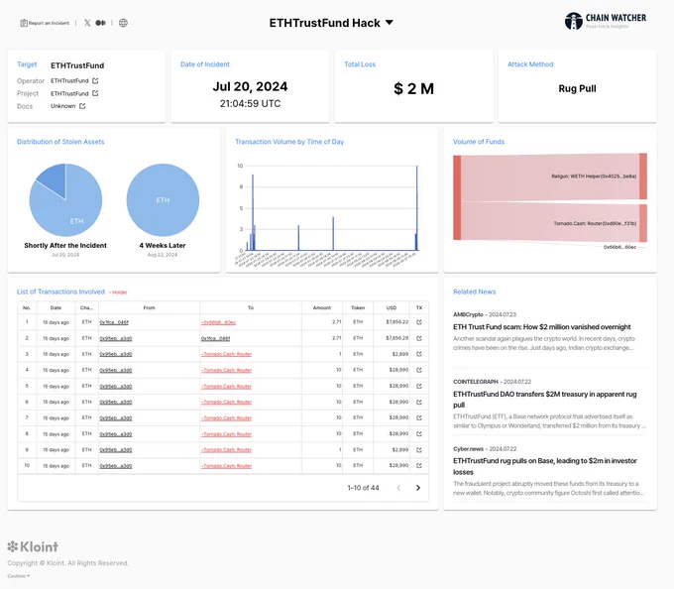Click the Kloint logo in footer
The height and width of the screenshot is (589, 674).
(33, 547)
